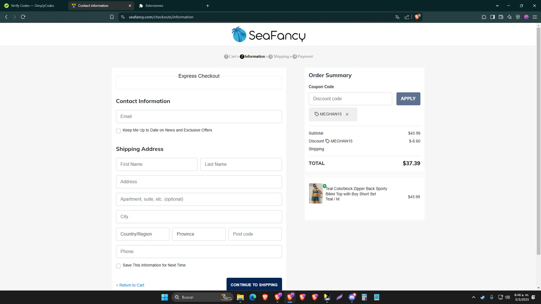
Task: Open the Steam tray icon
Action: coord(483,297)
